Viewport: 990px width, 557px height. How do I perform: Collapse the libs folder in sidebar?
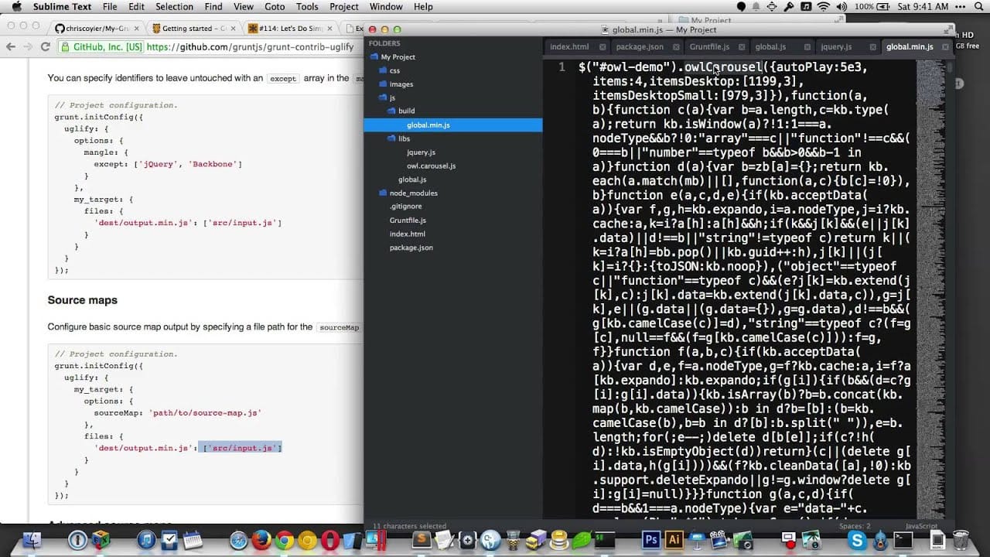coord(392,138)
